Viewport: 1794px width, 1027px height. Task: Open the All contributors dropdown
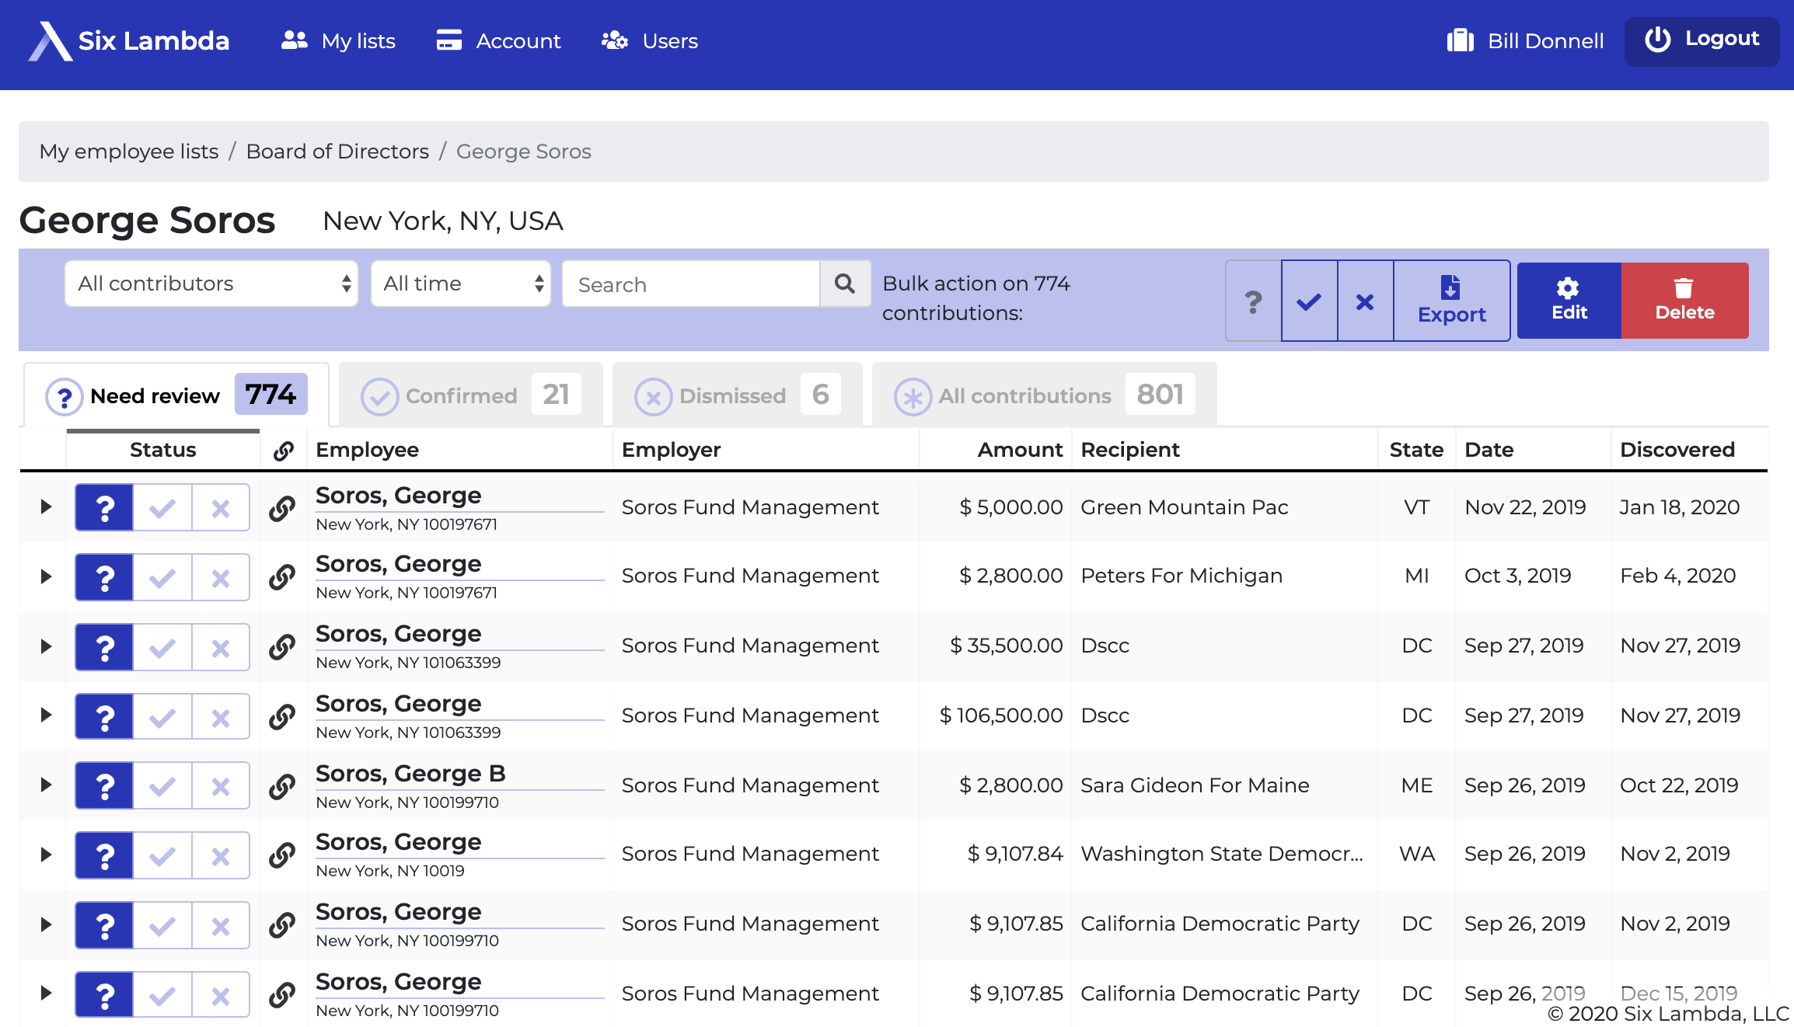211,284
